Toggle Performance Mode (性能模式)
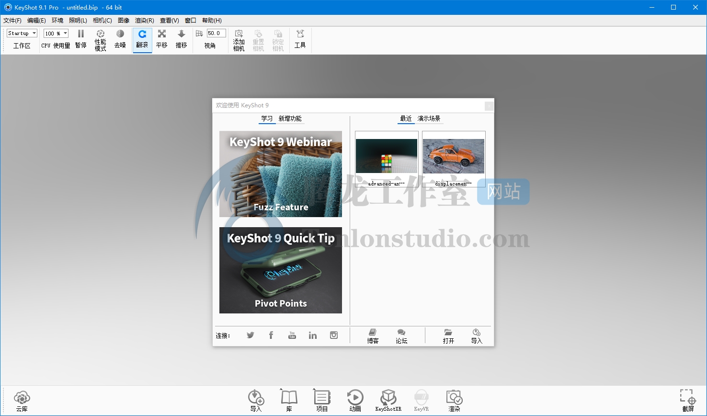Viewport: 707px width, 416px height. 101,40
